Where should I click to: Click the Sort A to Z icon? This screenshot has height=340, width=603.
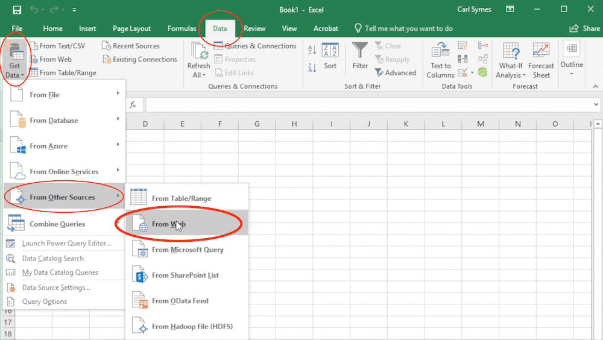pyautogui.click(x=312, y=51)
